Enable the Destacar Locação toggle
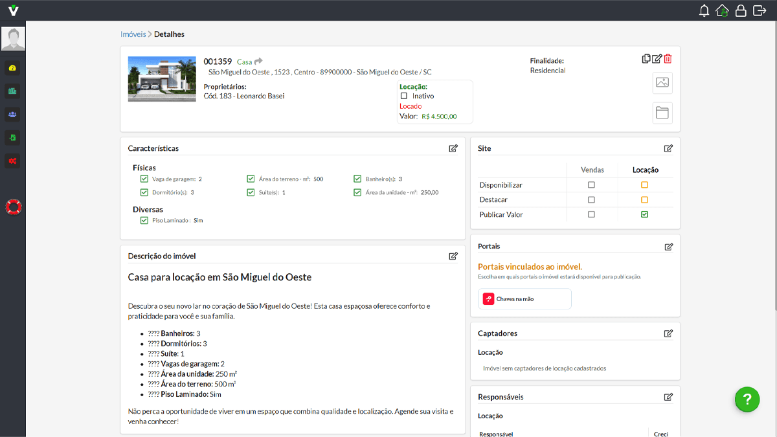 (x=644, y=199)
